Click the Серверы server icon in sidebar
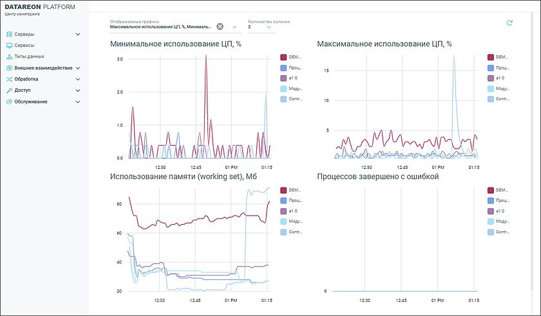This screenshot has height=316, width=541. click(9, 34)
